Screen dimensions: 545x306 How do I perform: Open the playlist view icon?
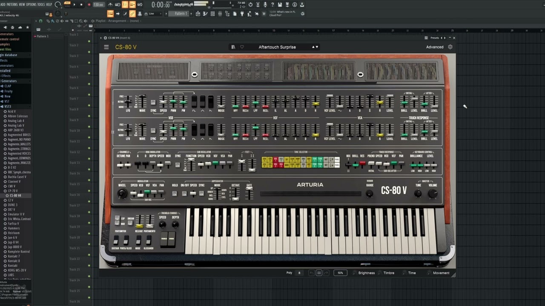[198, 14]
